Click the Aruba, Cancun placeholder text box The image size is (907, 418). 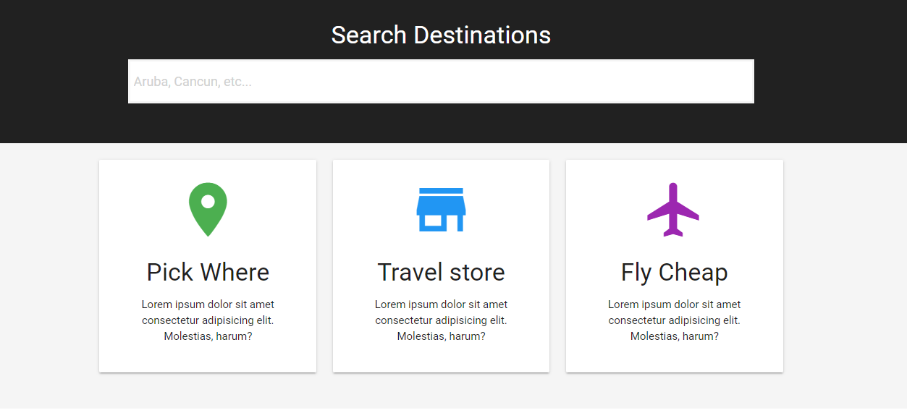pyautogui.click(x=441, y=81)
